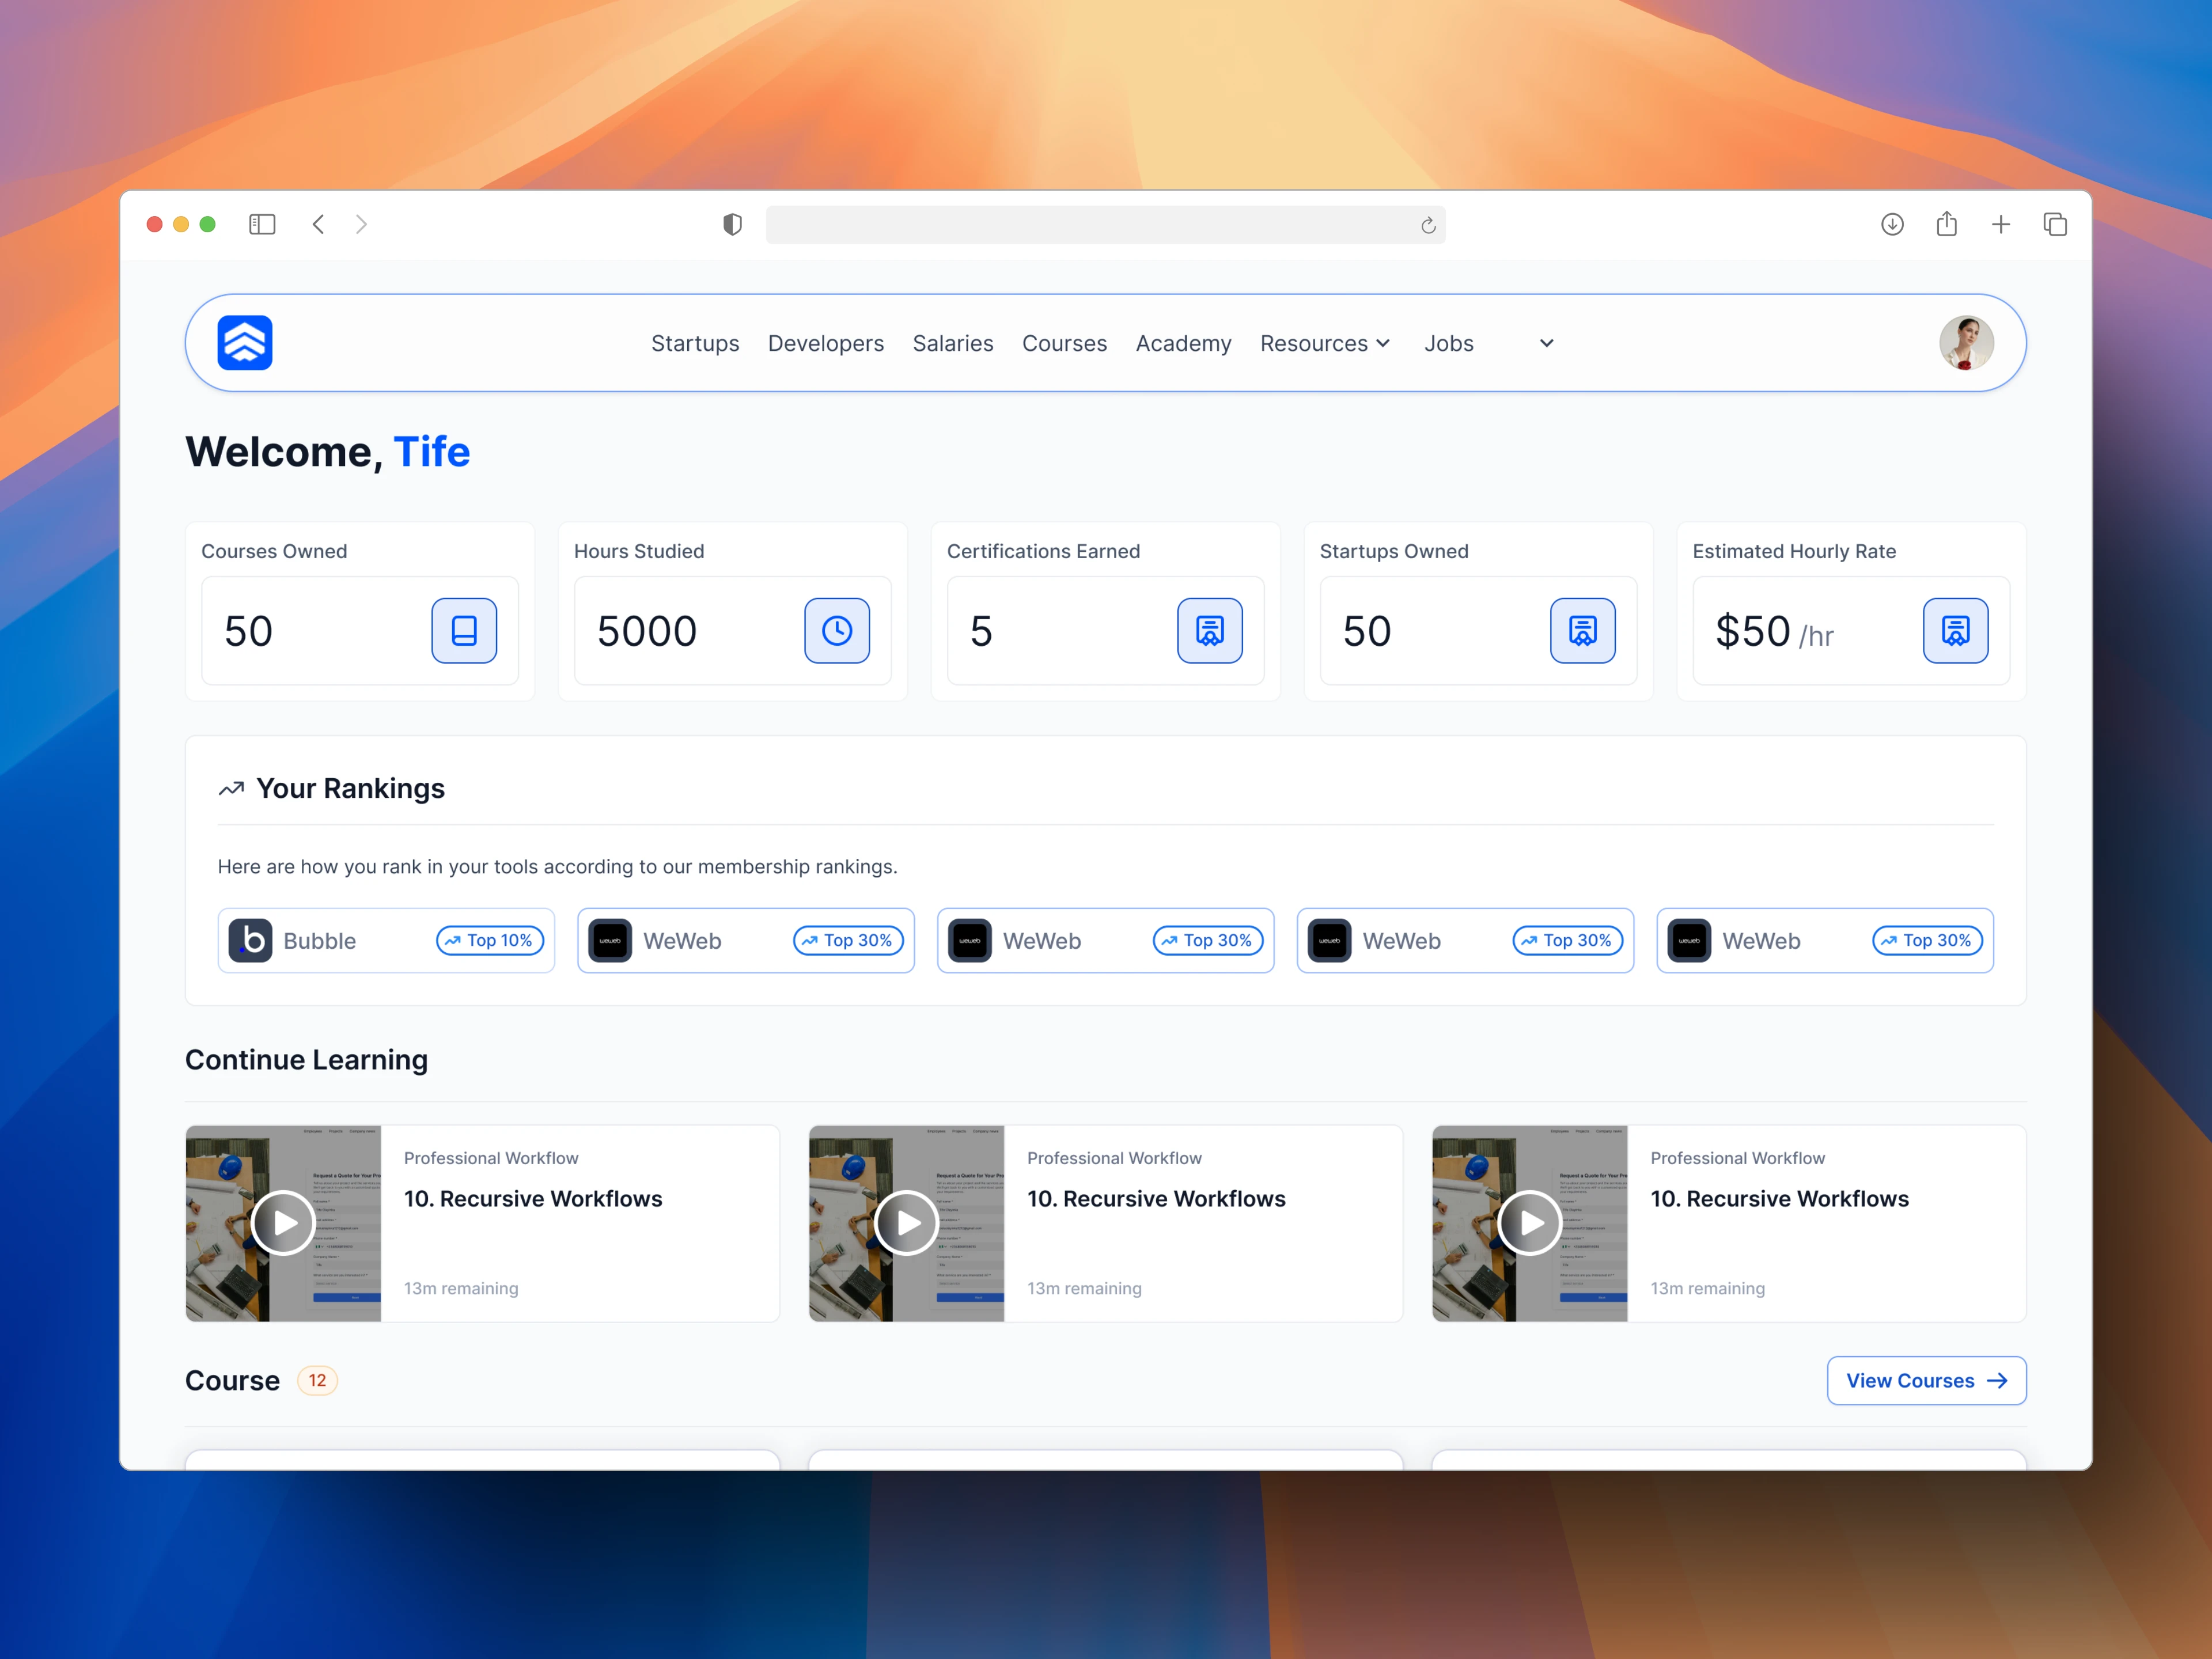2212x1659 pixels.
Task: Expand the chevron dropdown after Jobs
Action: (x=1546, y=343)
